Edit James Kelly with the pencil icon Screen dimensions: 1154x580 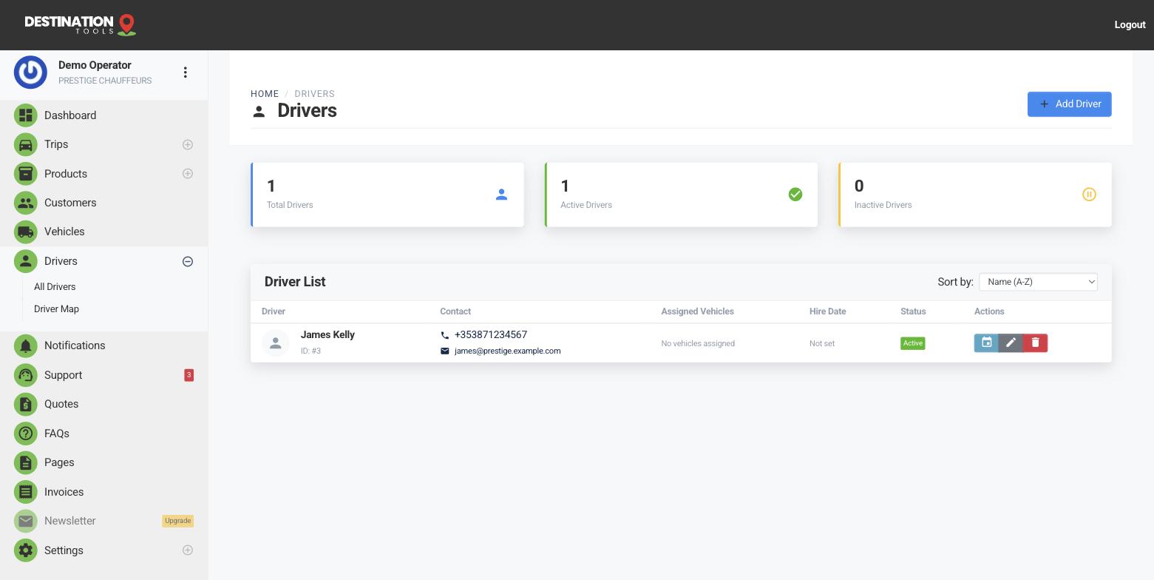[1011, 343]
